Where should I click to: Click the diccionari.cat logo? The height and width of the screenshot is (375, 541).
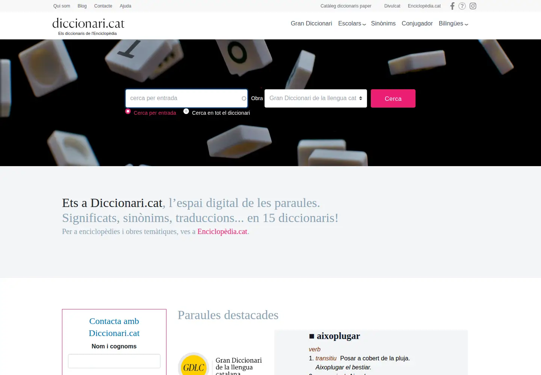pyautogui.click(x=88, y=23)
